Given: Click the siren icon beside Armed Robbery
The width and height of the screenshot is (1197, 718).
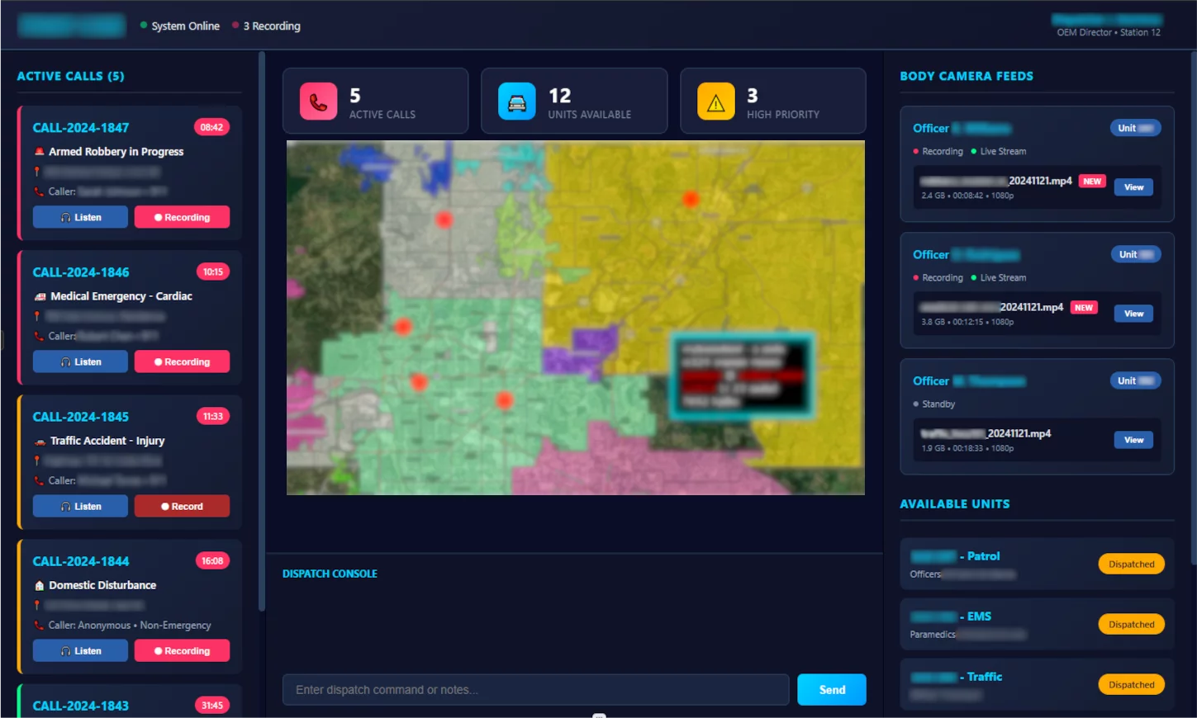Looking at the screenshot, I should pyautogui.click(x=39, y=152).
